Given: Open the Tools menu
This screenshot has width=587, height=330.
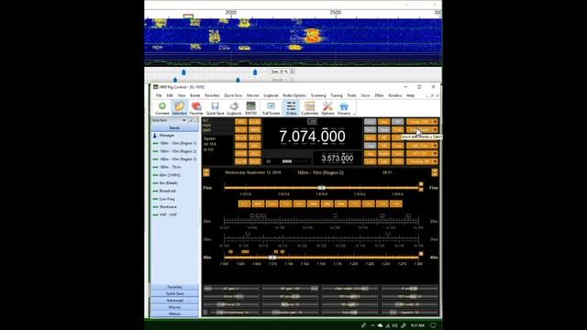Looking at the screenshot, I should 351,95.
